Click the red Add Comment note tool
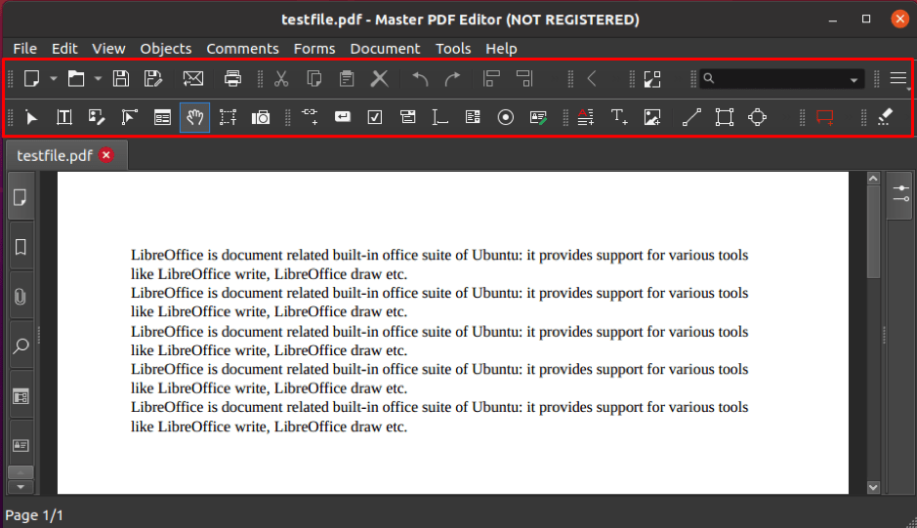Screen dimensions: 917x528 pyautogui.click(x=825, y=117)
